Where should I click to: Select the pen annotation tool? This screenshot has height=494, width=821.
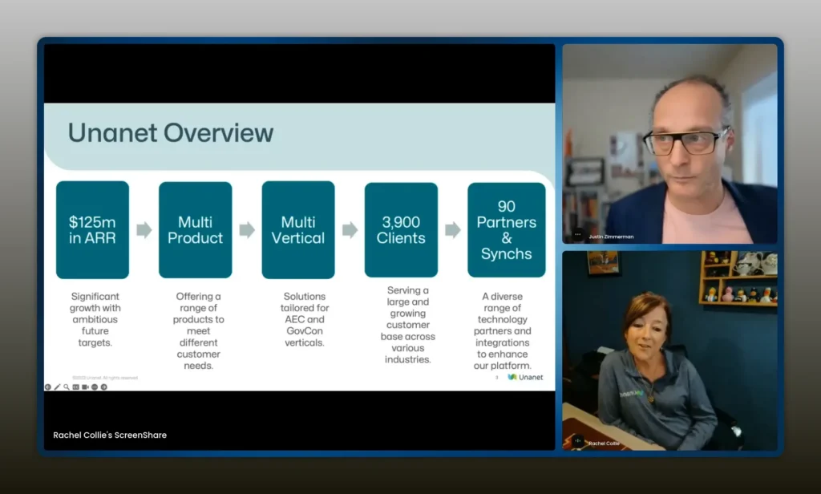point(57,387)
